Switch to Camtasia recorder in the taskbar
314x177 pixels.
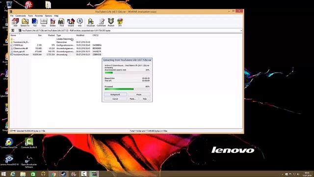84,174
